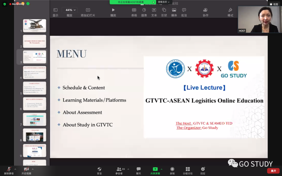Viewport: 282px width, 176px height.
Task: Click the blue GTVTC round logo
Action: click(x=175, y=69)
